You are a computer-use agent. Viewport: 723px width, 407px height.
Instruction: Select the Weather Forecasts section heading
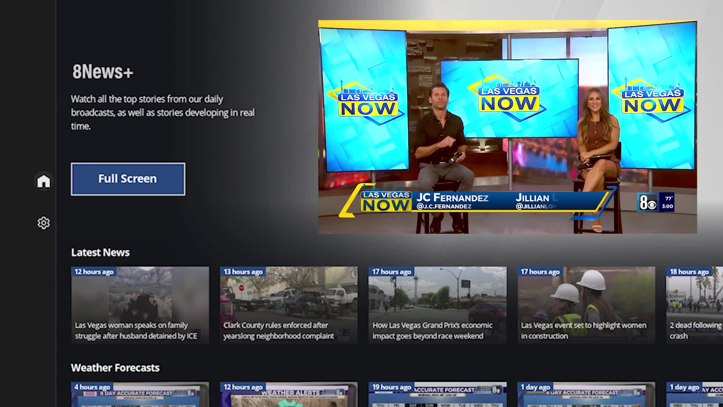pyautogui.click(x=115, y=368)
